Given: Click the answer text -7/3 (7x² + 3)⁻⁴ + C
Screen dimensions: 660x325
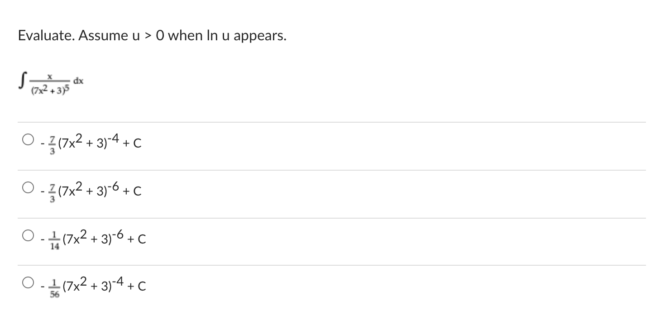Looking at the screenshot, I should coord(91,143).
